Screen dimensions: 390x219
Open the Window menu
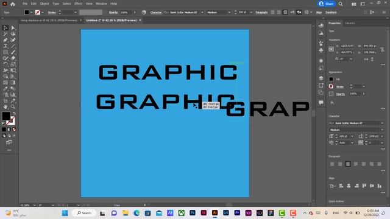101,4
